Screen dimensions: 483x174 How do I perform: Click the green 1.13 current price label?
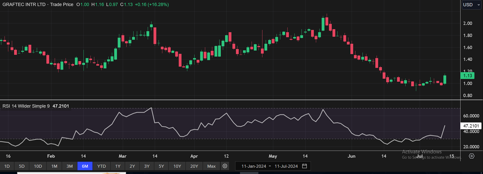tap(468, 75)
